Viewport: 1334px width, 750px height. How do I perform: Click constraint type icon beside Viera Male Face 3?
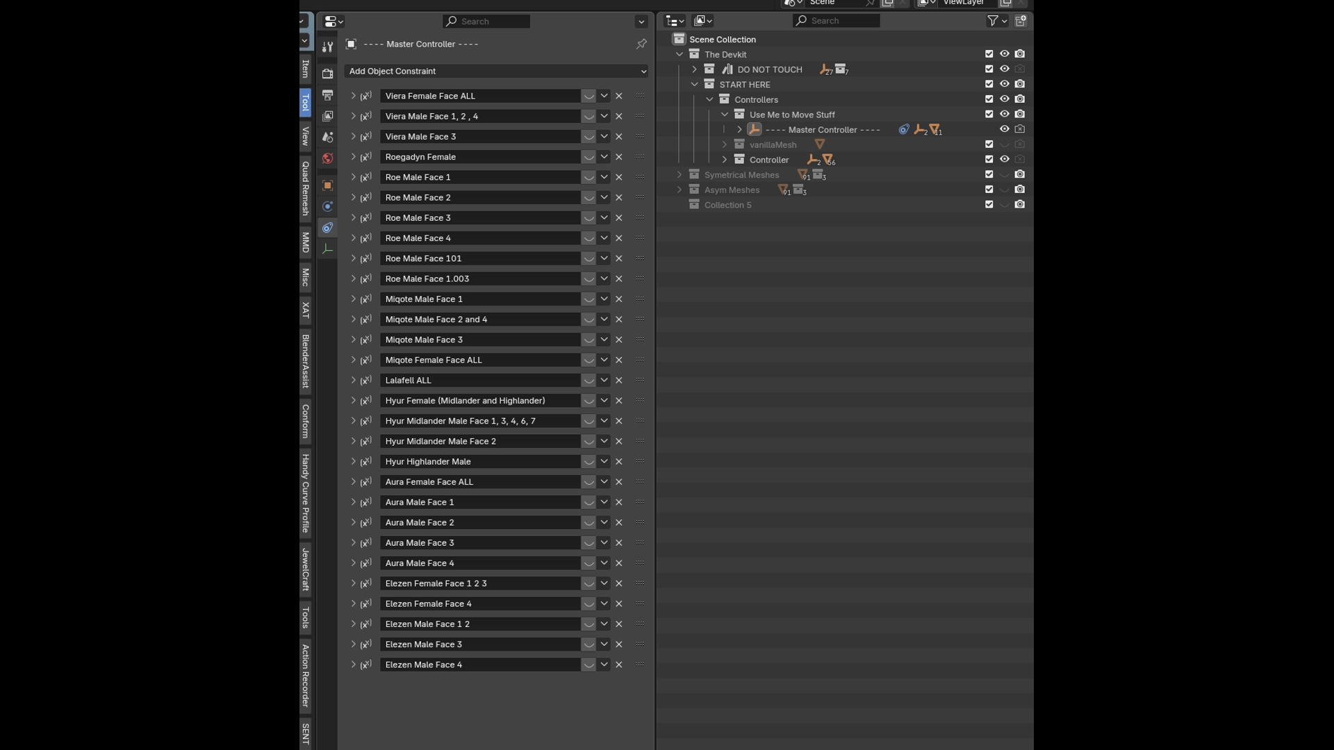coord(366,137)
